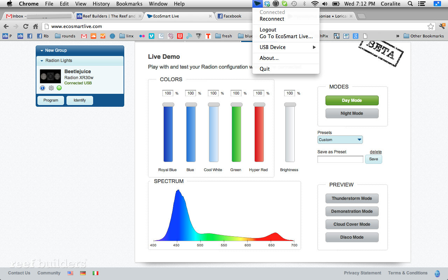Screen dimensions: 448x280
Task: Click the globe icon in page footer
Action: (437, 273)
